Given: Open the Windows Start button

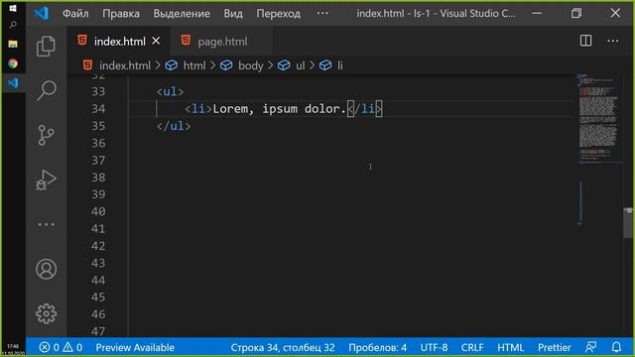Looking at the screenshot, I should click(13, 8).
